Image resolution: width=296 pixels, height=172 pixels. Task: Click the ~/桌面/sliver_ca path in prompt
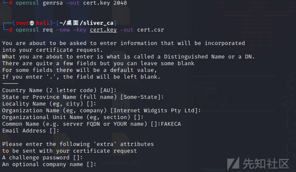click(86, 23)
